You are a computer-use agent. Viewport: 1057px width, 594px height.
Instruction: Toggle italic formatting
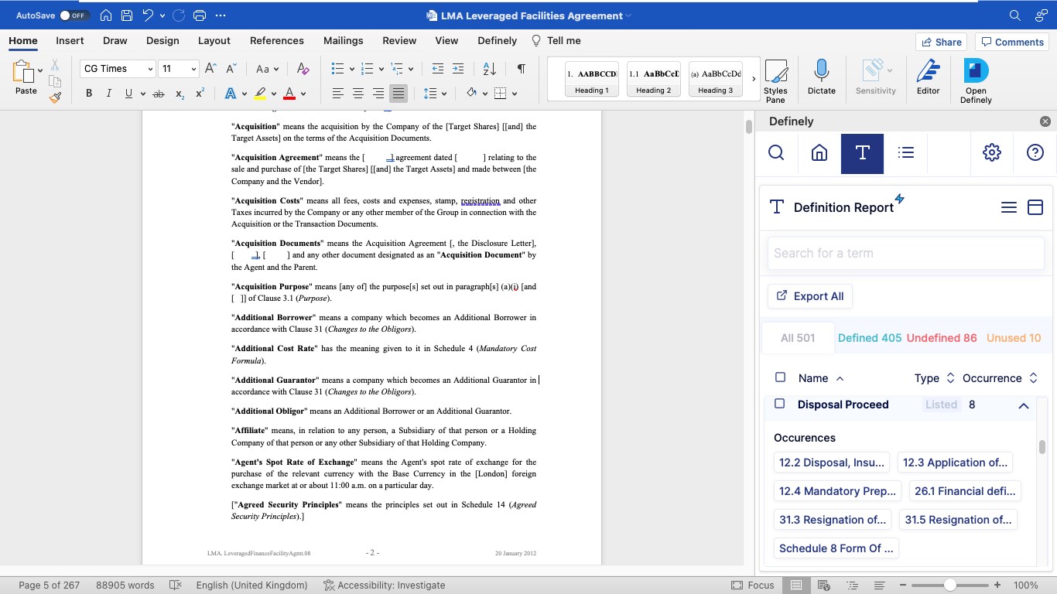pos(108,94)
